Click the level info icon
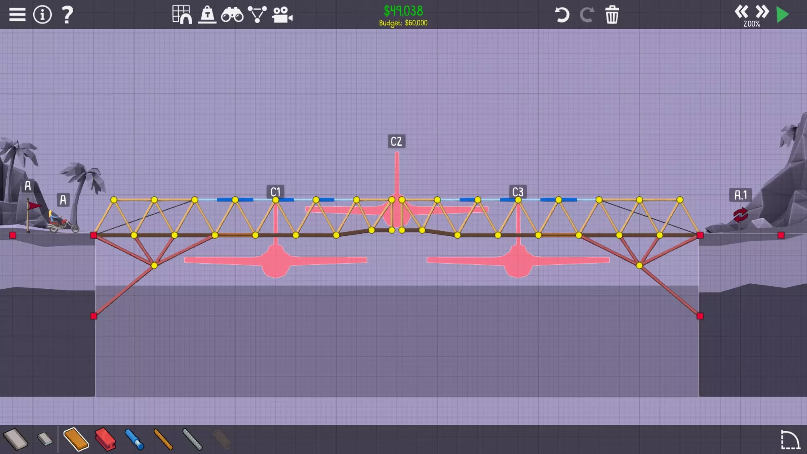 [x=42, y=15]
